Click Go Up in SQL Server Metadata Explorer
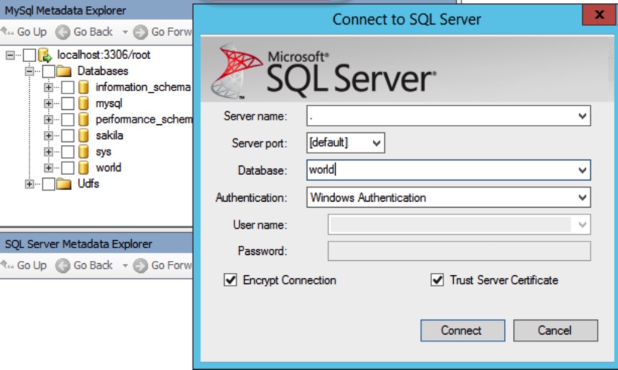The width and height of the screenshot is (618, 370). [24, 265]
